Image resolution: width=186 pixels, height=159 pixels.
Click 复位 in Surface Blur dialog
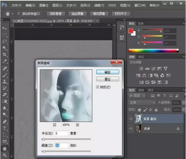tap(107, 79)
